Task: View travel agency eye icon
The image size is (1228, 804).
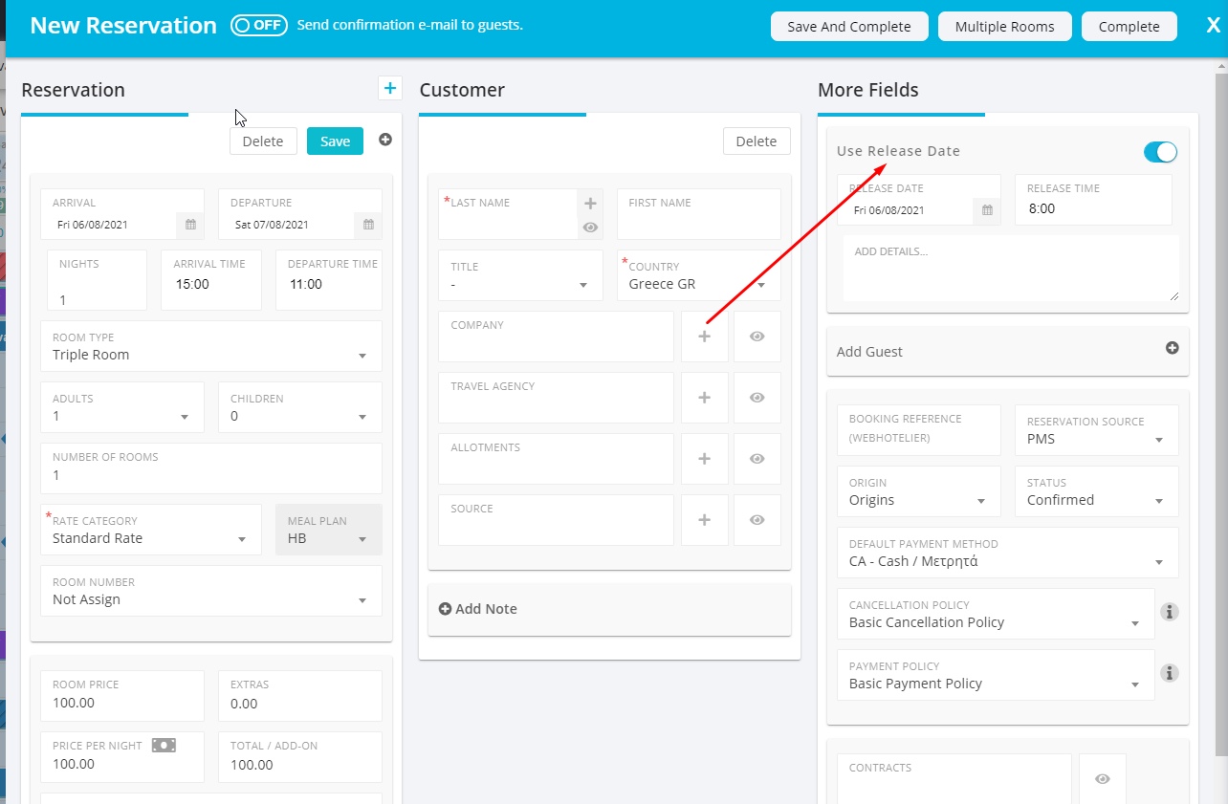Action: [x=757, y=398]
